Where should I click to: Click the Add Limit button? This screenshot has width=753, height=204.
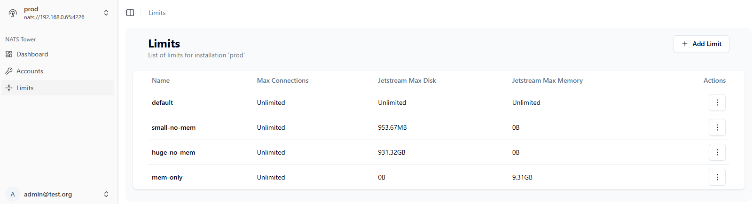coord(701,44)
